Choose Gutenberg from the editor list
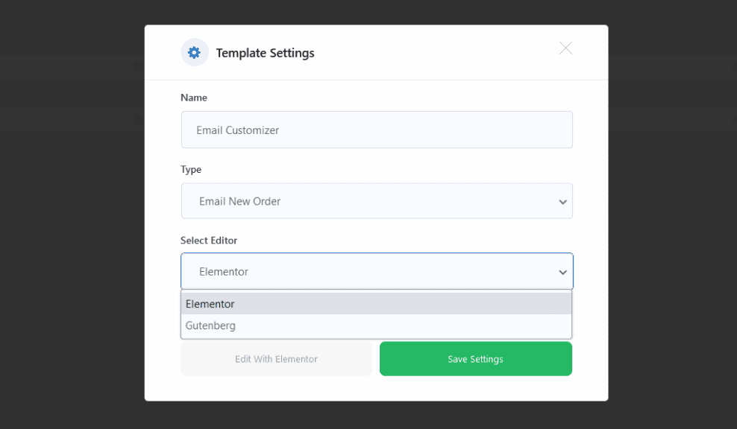This screenshot has height=429, width=737. 211,325
